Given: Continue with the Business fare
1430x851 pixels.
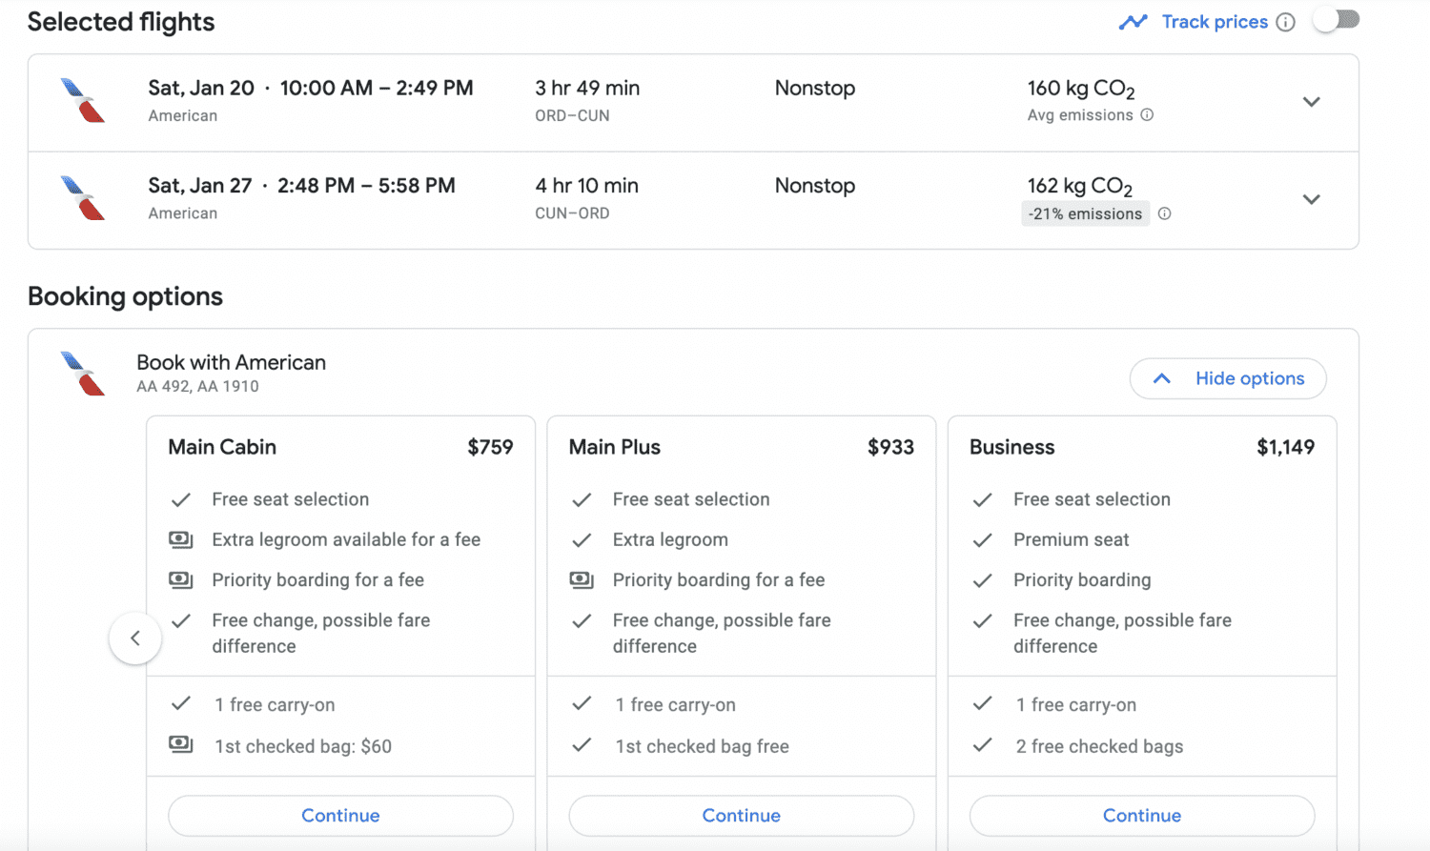Looking at the screenshot, I should (x=1141, y=816).
